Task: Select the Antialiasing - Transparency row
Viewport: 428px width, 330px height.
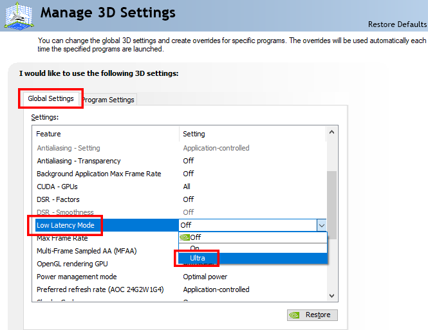Action: coord(79,161)
